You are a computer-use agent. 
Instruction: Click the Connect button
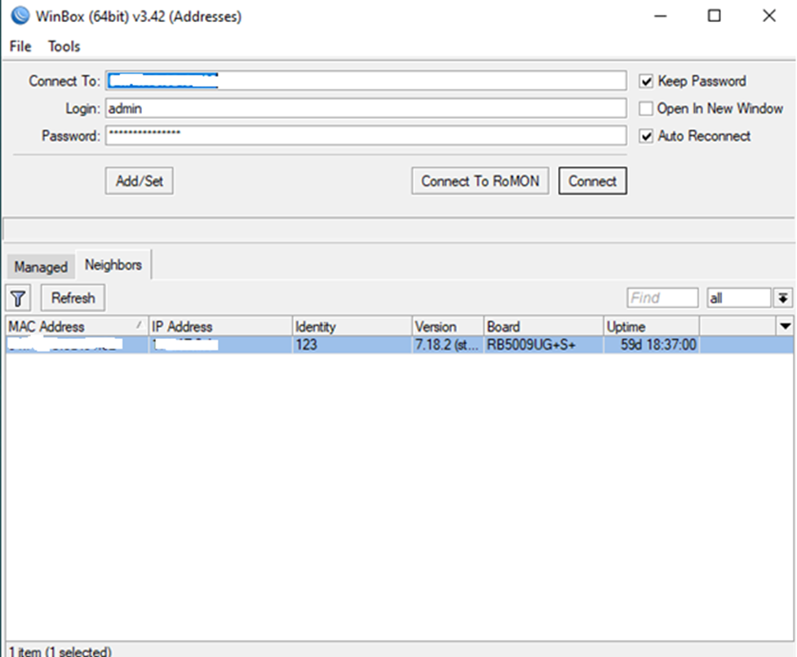pos(593,181)
